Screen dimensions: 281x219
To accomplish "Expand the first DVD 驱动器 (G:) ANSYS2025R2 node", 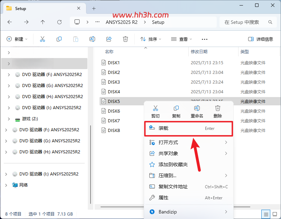I will tap(9, 86).
